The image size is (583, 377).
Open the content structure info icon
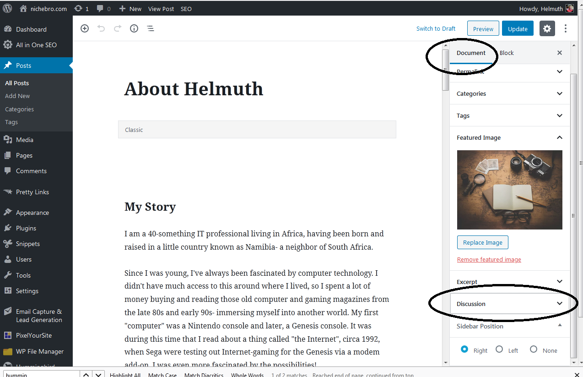(x=134, y=28)
